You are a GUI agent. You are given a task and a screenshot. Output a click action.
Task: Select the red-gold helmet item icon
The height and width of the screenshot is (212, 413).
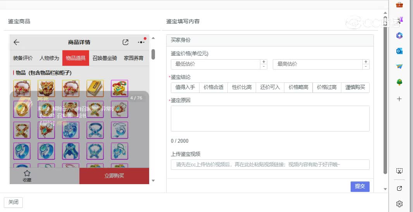coord(46,89)
